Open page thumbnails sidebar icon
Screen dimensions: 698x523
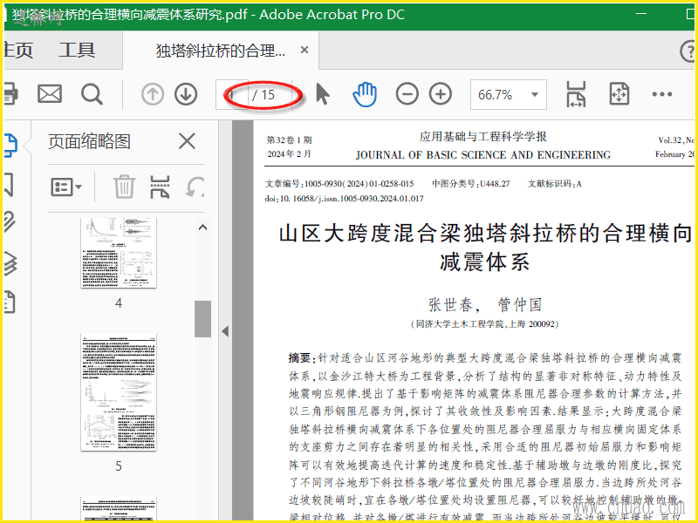click(10, 145)
